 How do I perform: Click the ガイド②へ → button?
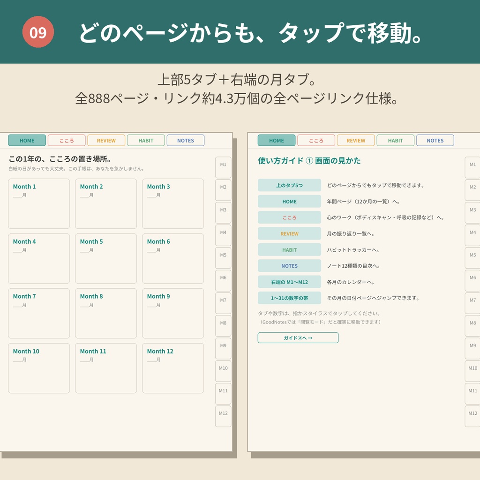(x=298, y=338)
